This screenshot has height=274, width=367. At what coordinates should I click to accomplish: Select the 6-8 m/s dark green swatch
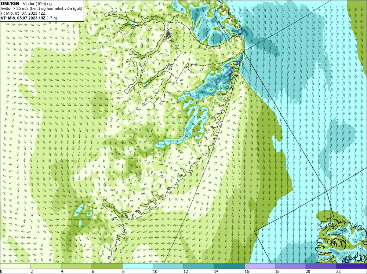[107, 266]
